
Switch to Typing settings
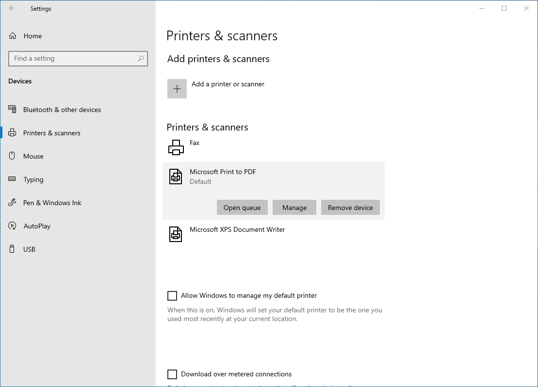pos(33,180)
